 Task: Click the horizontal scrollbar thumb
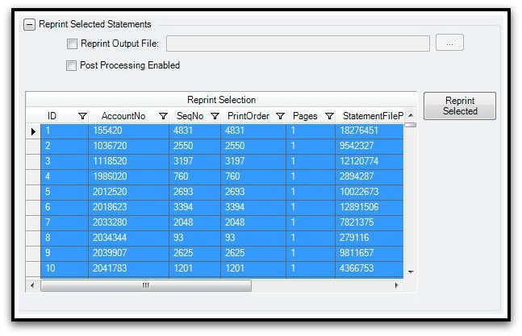click(x=146, y=285)
